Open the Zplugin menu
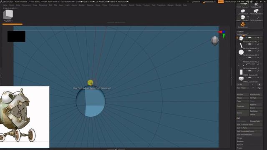267x150 pixels. pos(171,5)
